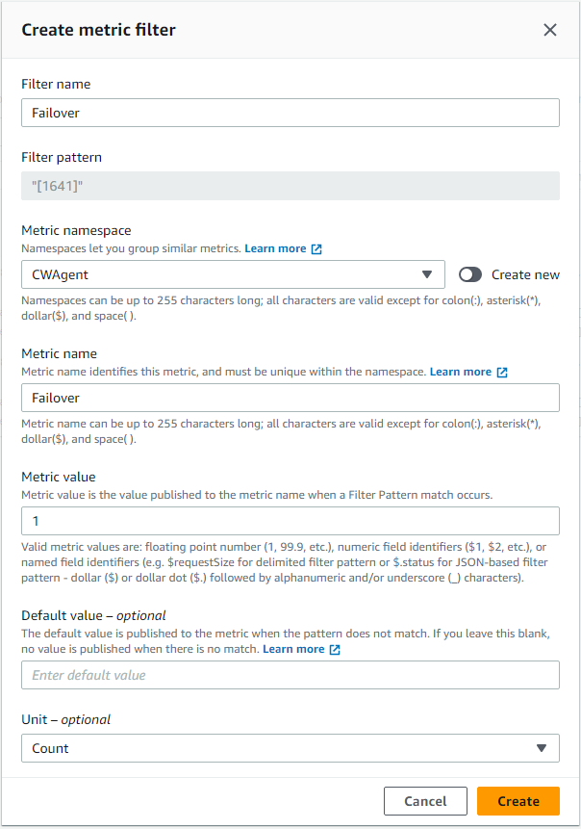This screenshot has height=829, width=581.
Task: Click the Metric name text box
Action: [x=289, y=398]
